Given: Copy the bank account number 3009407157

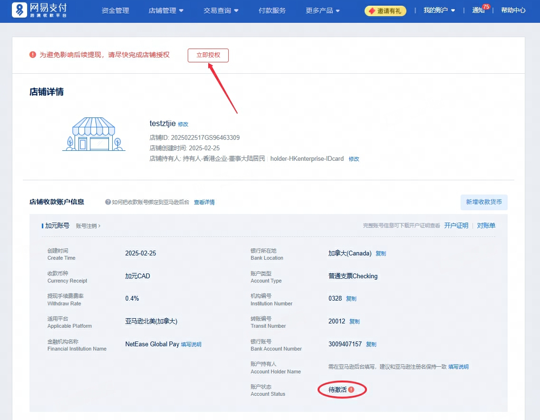Looking at the screenshot, I should pos(371,344).
